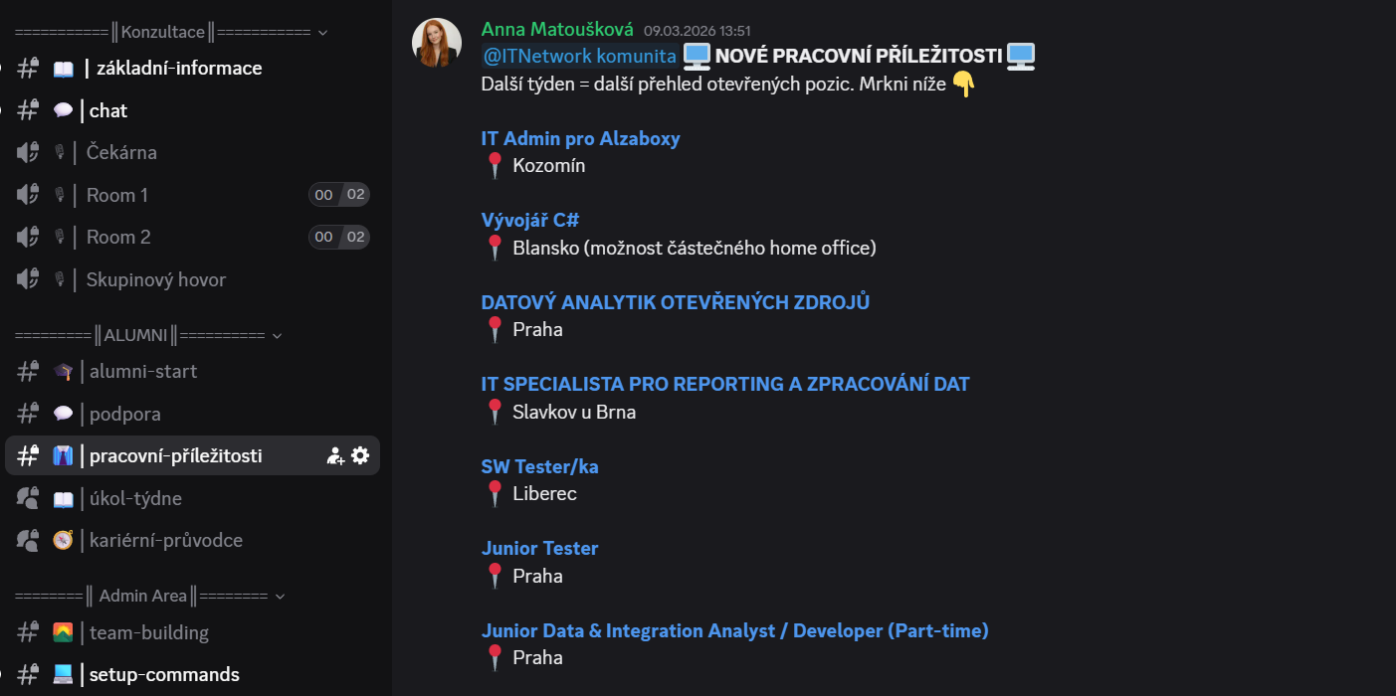Open the settings gear on pracovní-příležitosti channel
The width and height of the screenshot is (1396, 696).
click(360, 454)
